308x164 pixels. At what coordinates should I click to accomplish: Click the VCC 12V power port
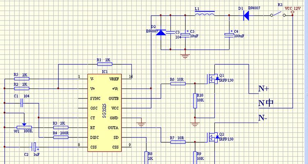point(292,10)
